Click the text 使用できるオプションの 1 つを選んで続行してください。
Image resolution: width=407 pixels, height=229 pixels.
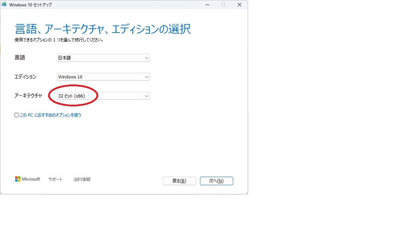pos(59,40)
